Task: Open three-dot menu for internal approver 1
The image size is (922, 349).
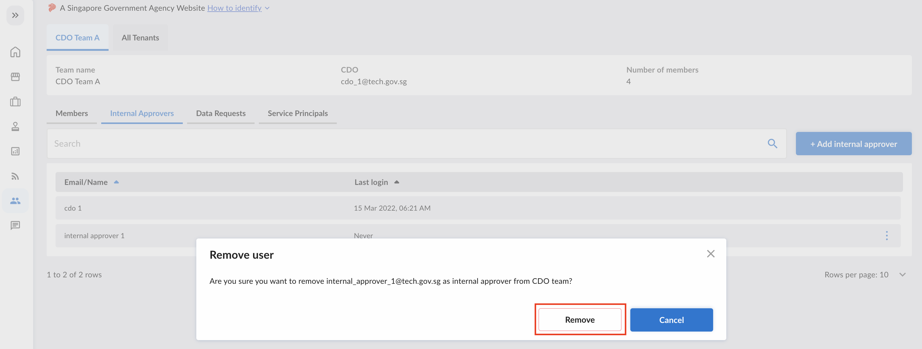Action: click(886, 235)
